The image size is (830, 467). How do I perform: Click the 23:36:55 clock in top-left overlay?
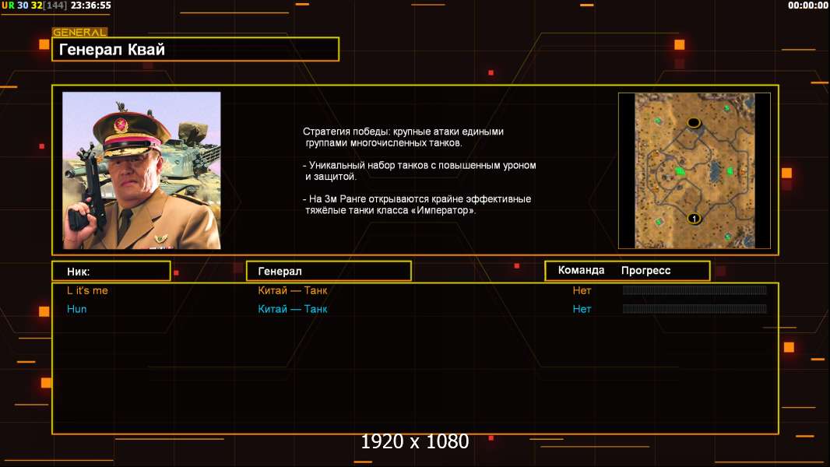90,5
